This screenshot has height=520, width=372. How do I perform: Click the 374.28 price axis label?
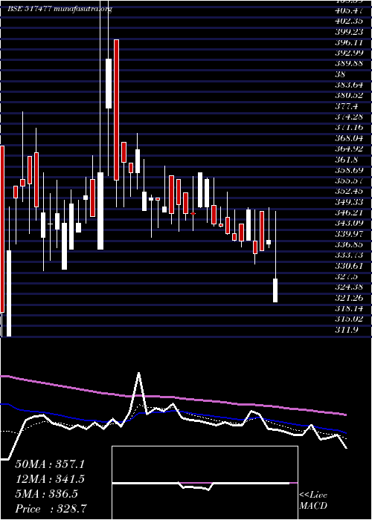tap(349, 117)
